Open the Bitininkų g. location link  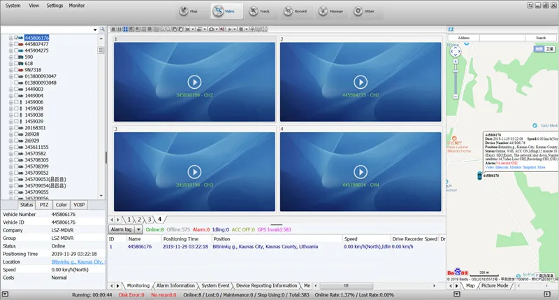click(78, 262)
